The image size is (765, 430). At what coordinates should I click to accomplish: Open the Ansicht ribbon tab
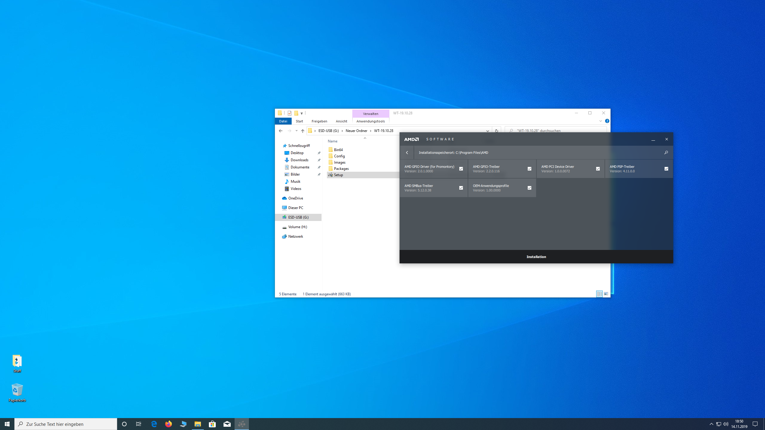point(341,121)
